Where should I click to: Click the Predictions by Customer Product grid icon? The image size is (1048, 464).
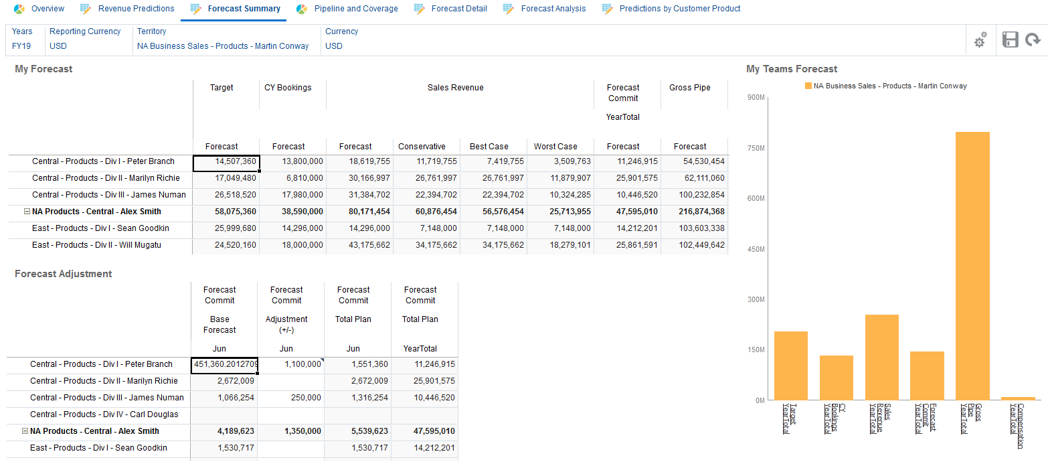pyautogui.click(x=607, y=9)
